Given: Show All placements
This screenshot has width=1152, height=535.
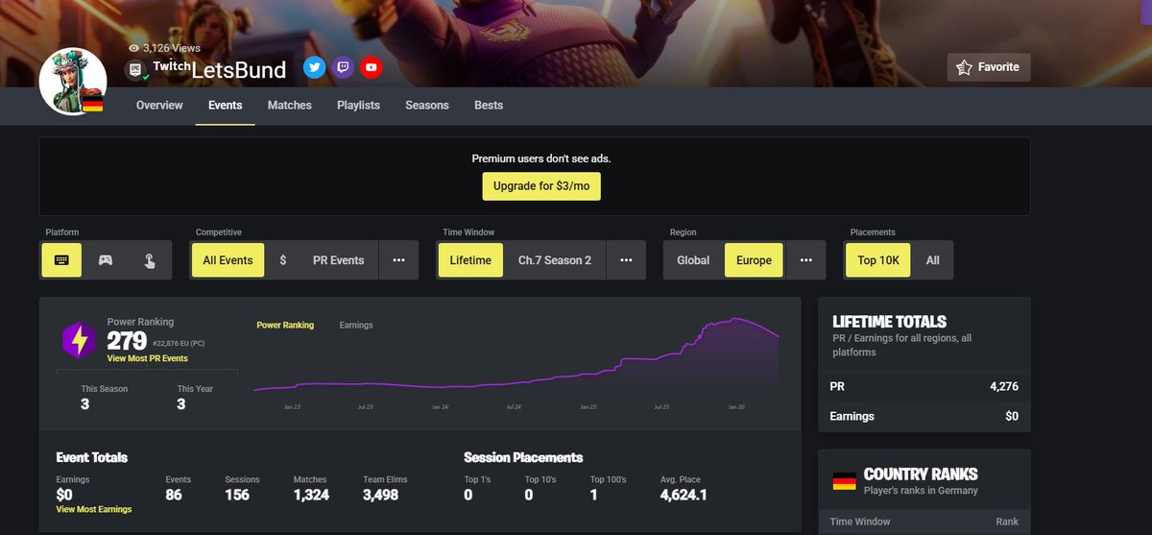Looking at the screenshot, I should (933, 260).
